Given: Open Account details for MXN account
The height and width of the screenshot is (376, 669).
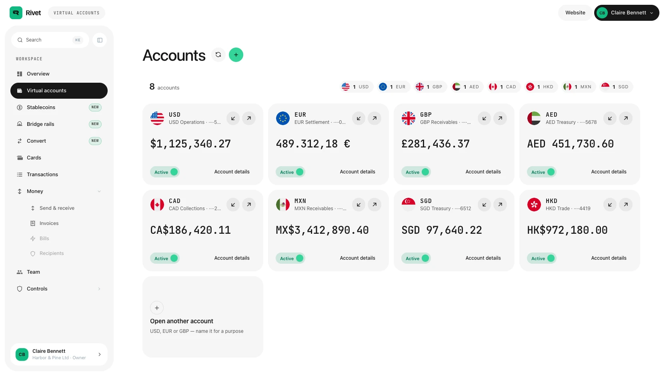Looking at the screenshot, I should [x=358, y=258].
